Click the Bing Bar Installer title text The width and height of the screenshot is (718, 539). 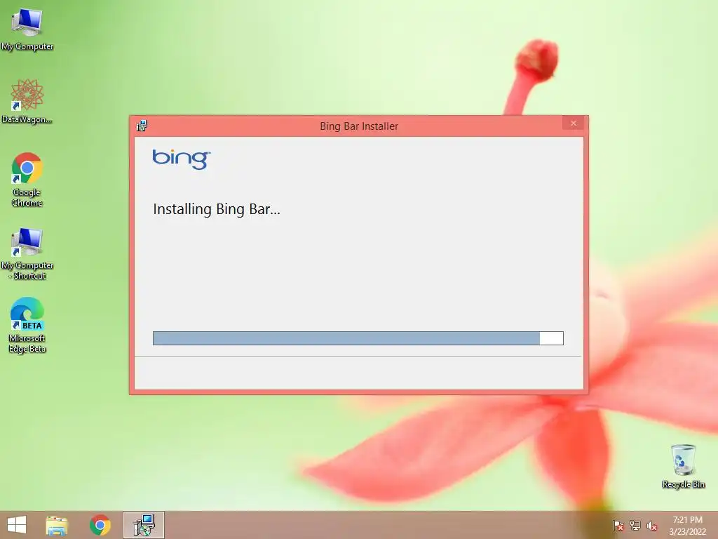359,126
